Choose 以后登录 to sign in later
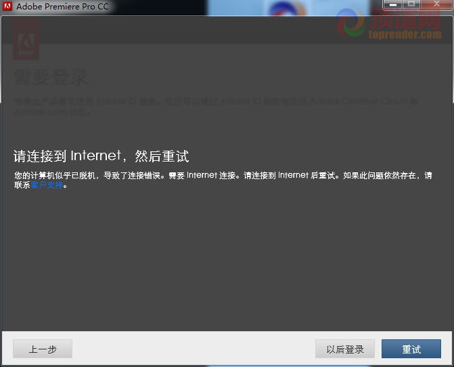454x367 pixels. pyautogui.click(x=345, y=349)
